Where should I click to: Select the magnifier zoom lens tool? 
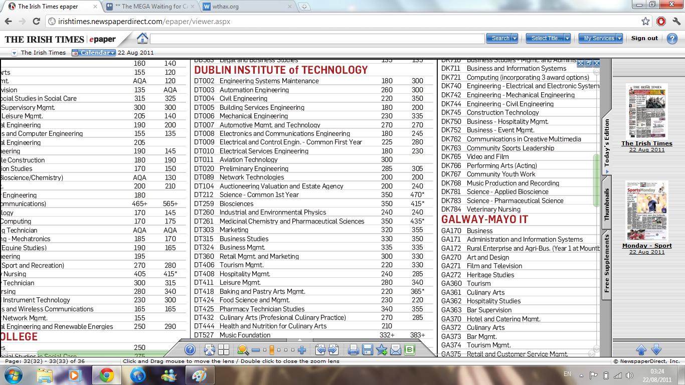[x=243, y=349]
